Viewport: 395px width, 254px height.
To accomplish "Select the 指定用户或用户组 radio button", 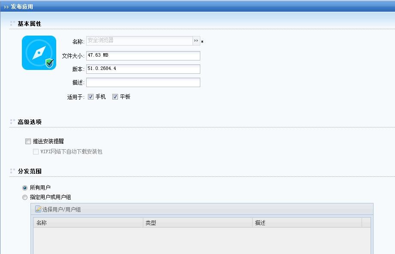I will coord(25,197).
